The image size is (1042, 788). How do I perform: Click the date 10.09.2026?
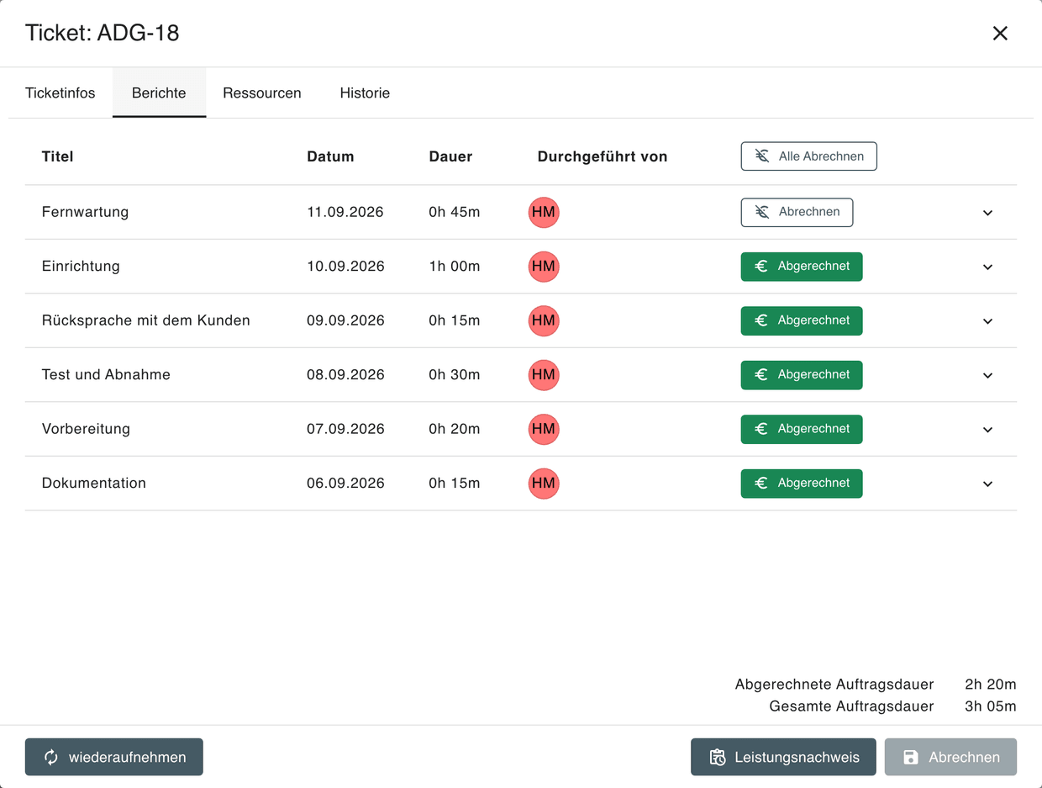[345, 267]
